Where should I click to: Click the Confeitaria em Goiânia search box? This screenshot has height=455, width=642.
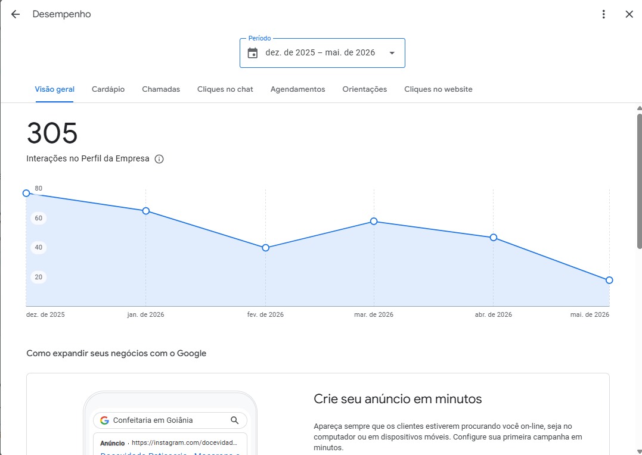[x=170, y=420]
